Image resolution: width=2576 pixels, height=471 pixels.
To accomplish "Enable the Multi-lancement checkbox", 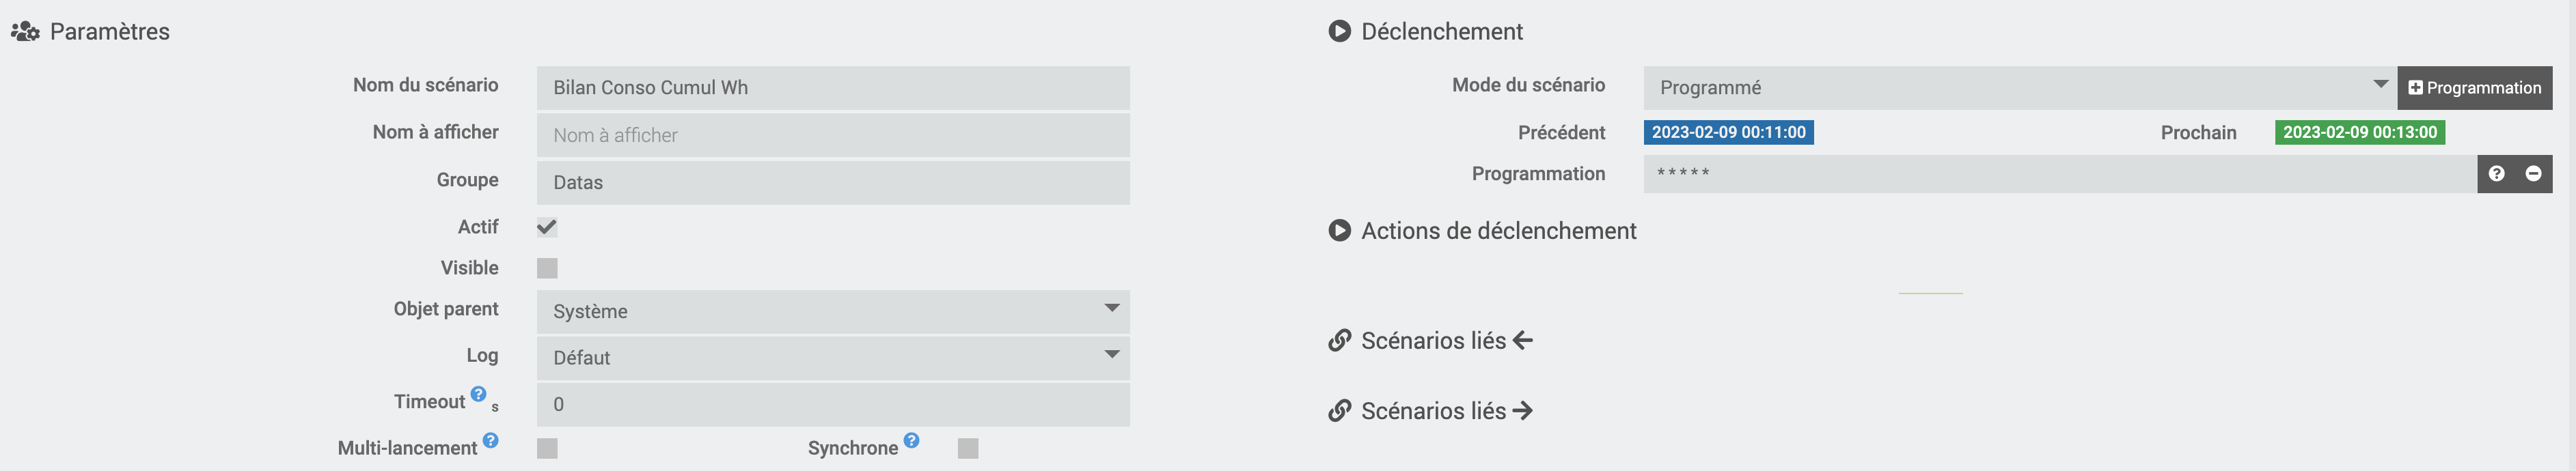I will pyautogui.click(x=547, y=448).
